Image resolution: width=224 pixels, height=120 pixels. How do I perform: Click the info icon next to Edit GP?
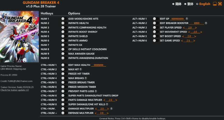tap(187, 19)
